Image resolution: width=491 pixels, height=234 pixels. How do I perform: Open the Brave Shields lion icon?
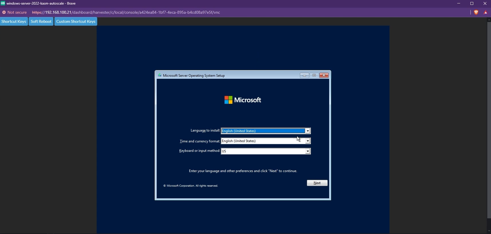click(x=476, y=12)
